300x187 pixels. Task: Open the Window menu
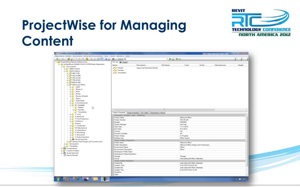[120, 56]
